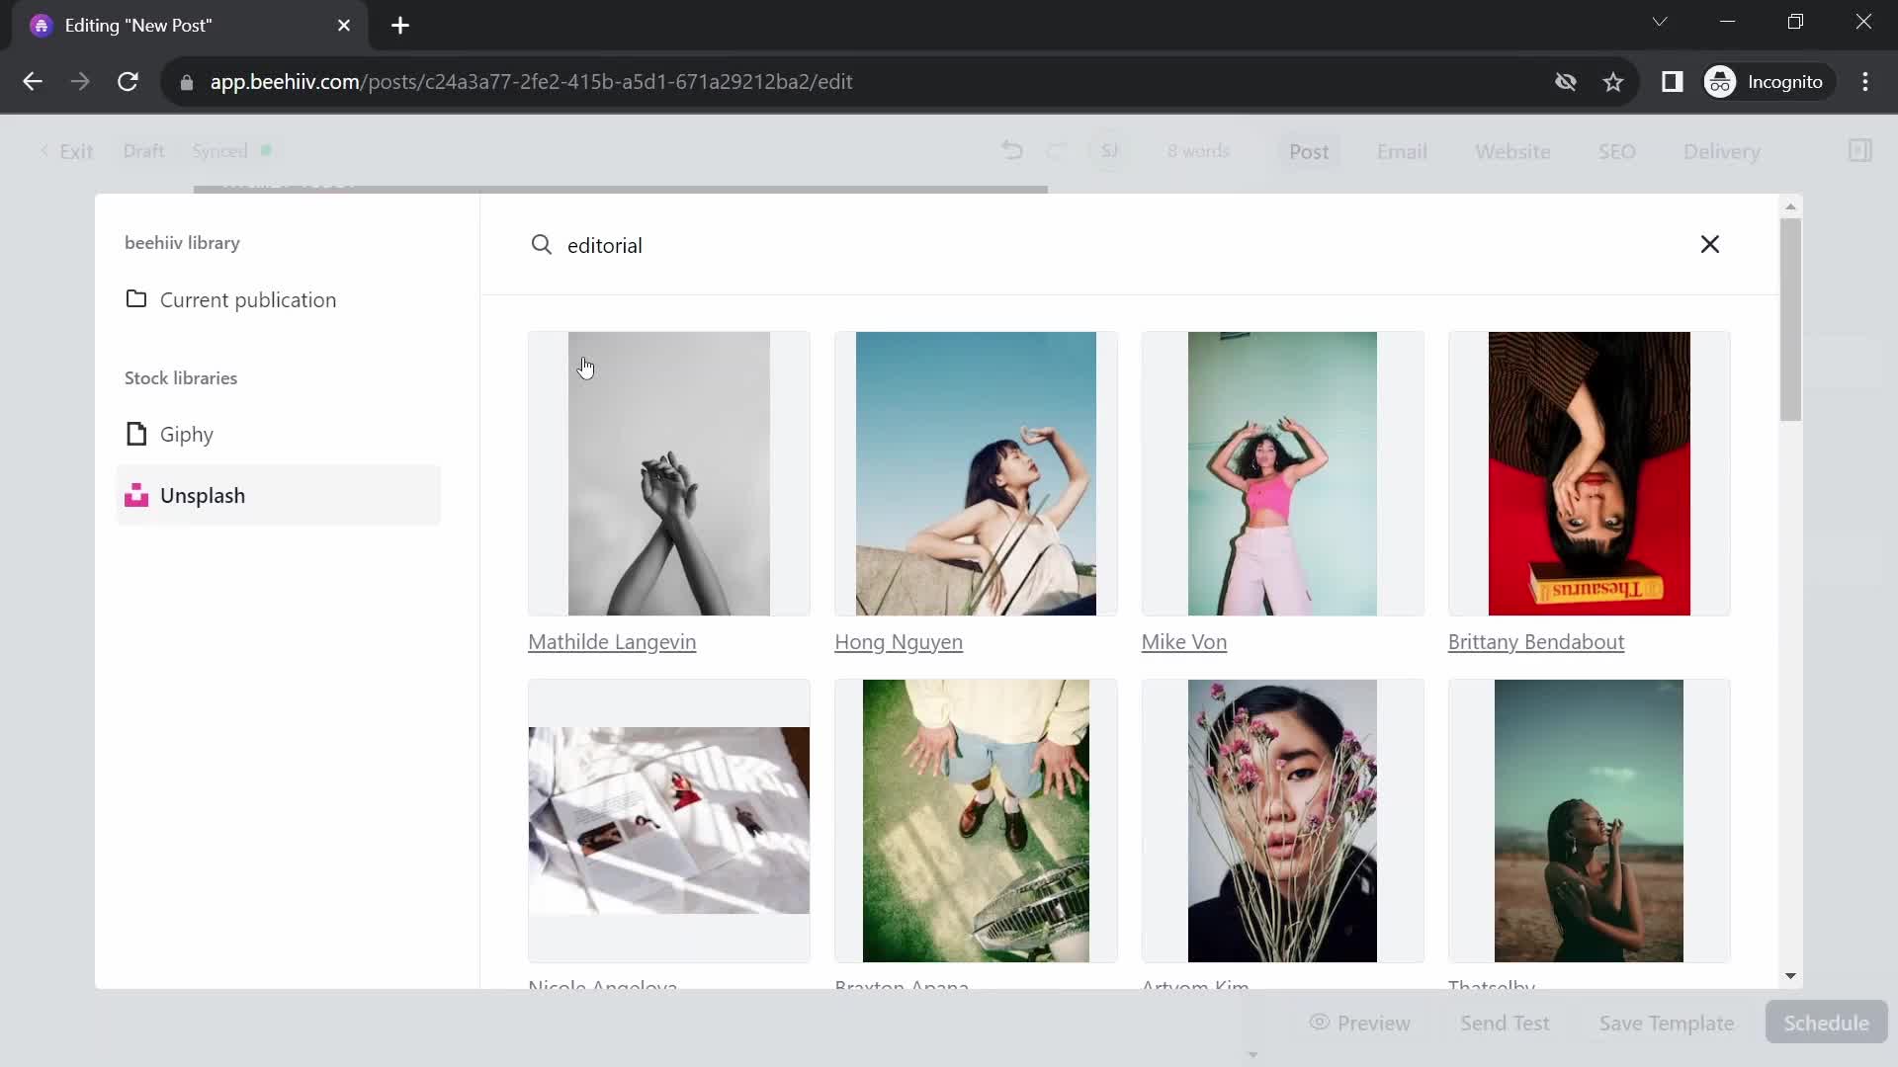Open the Chrome three-dot menu
1898x1067 pixels.
[x=1865, y=82]
